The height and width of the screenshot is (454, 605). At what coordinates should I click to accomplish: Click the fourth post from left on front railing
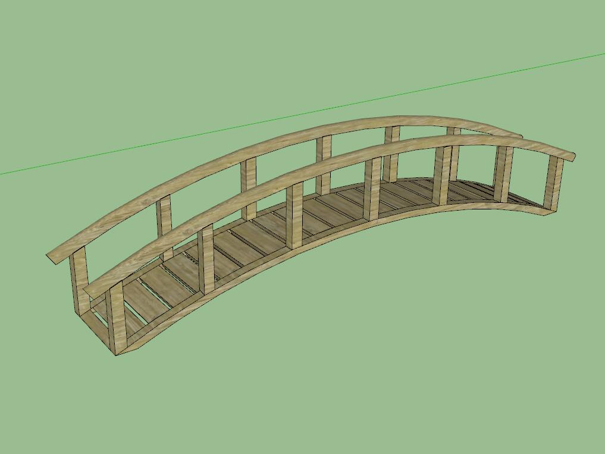[x=372, y=189]
